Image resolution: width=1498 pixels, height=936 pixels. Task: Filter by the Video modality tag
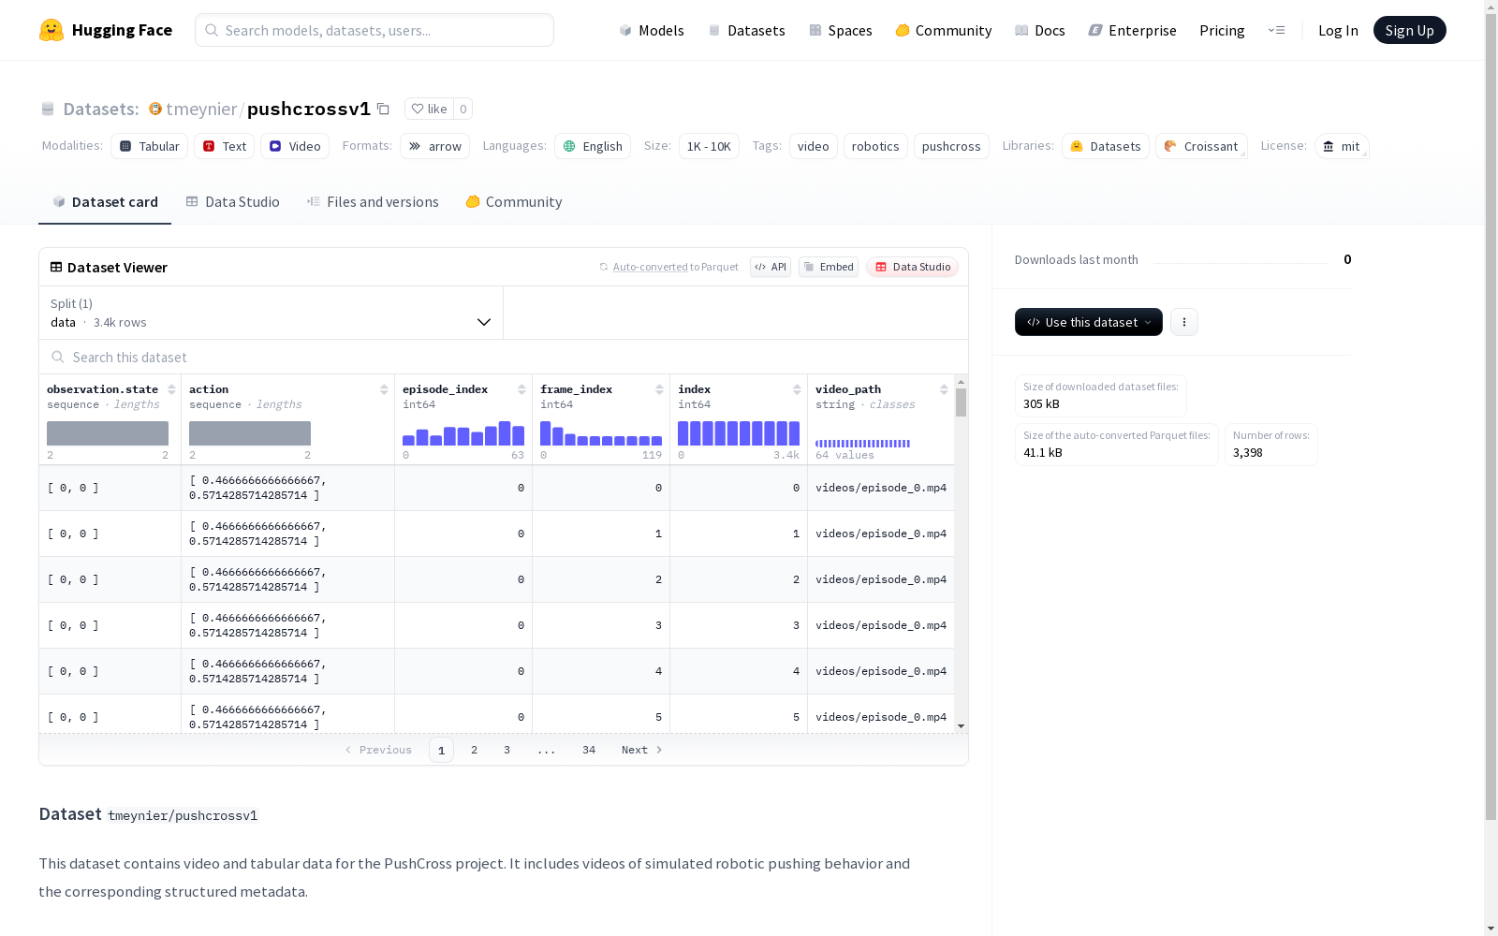click(295, 146)
